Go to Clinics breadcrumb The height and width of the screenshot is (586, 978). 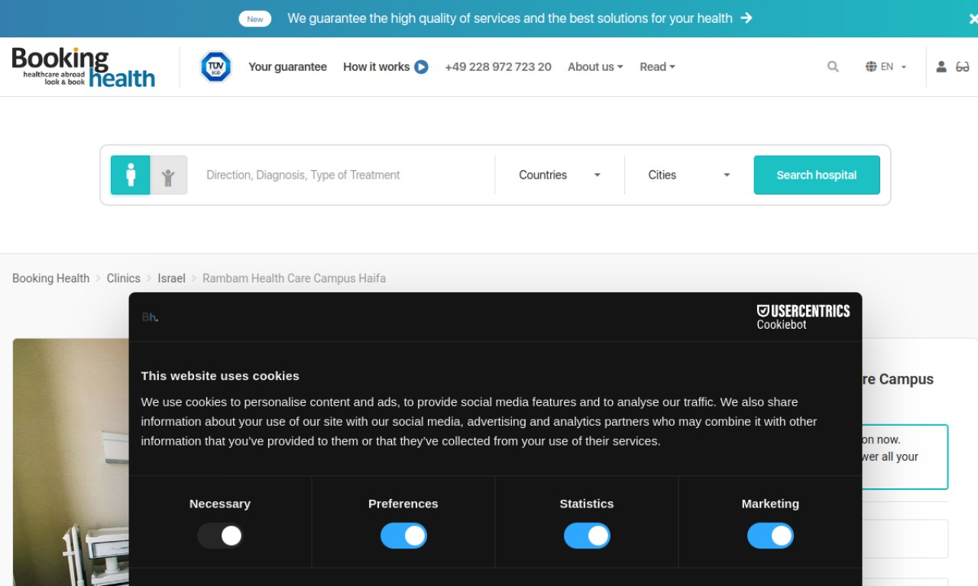pos(124,279)
